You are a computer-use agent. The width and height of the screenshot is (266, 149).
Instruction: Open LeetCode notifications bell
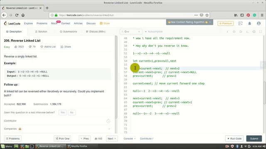[x=249, y=24]
